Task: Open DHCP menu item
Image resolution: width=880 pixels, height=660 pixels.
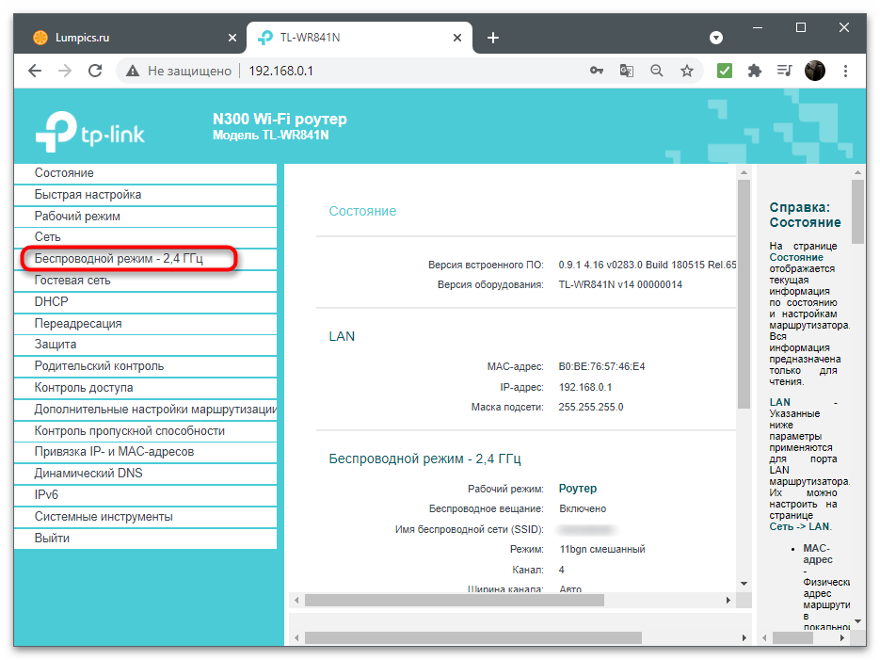Action: (145, 302)
